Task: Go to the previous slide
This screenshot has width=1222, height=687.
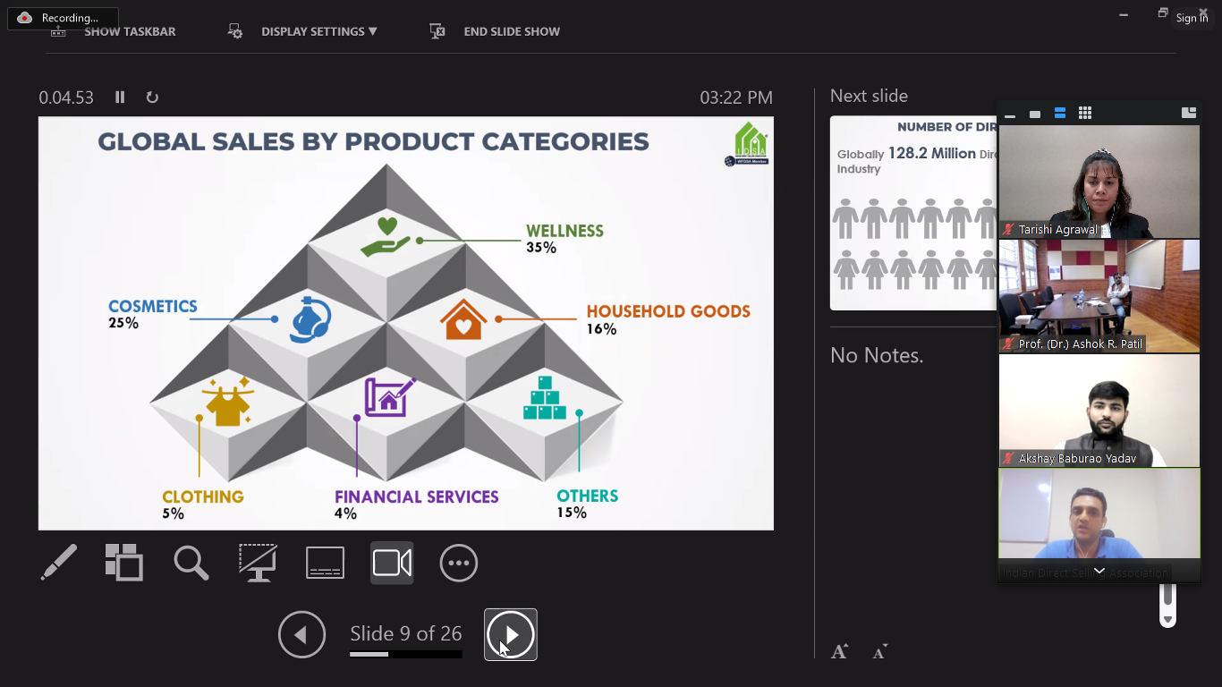Action: click(301, 634)
